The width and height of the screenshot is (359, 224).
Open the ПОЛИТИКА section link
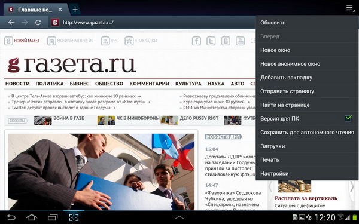pos(50,84)
